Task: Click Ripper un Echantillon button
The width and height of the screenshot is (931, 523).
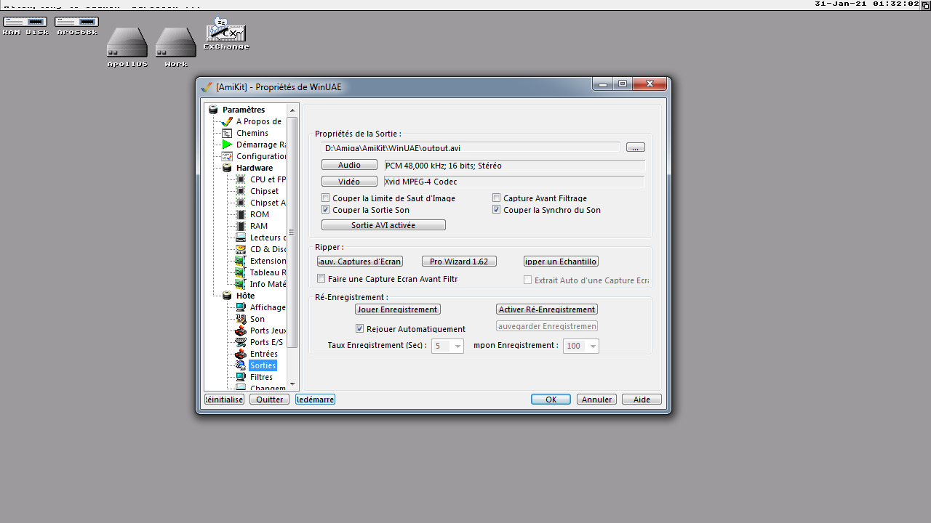Action: coord(561,261)
